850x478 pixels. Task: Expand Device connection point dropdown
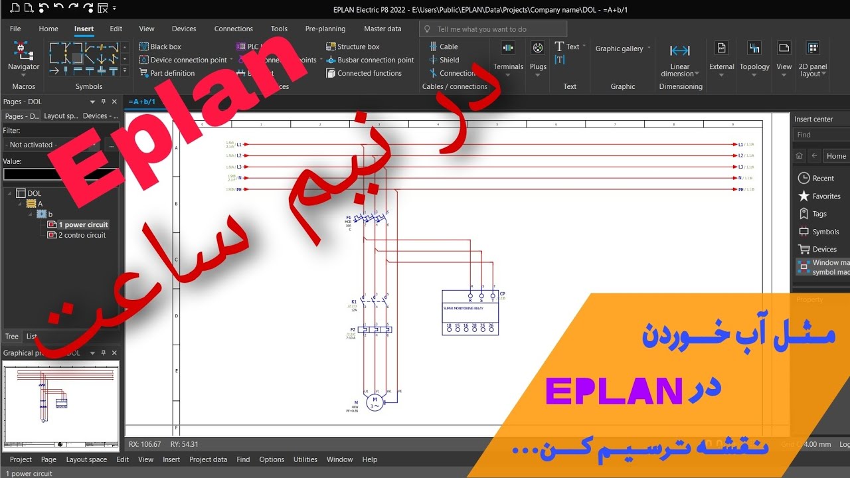pos(231,60)
